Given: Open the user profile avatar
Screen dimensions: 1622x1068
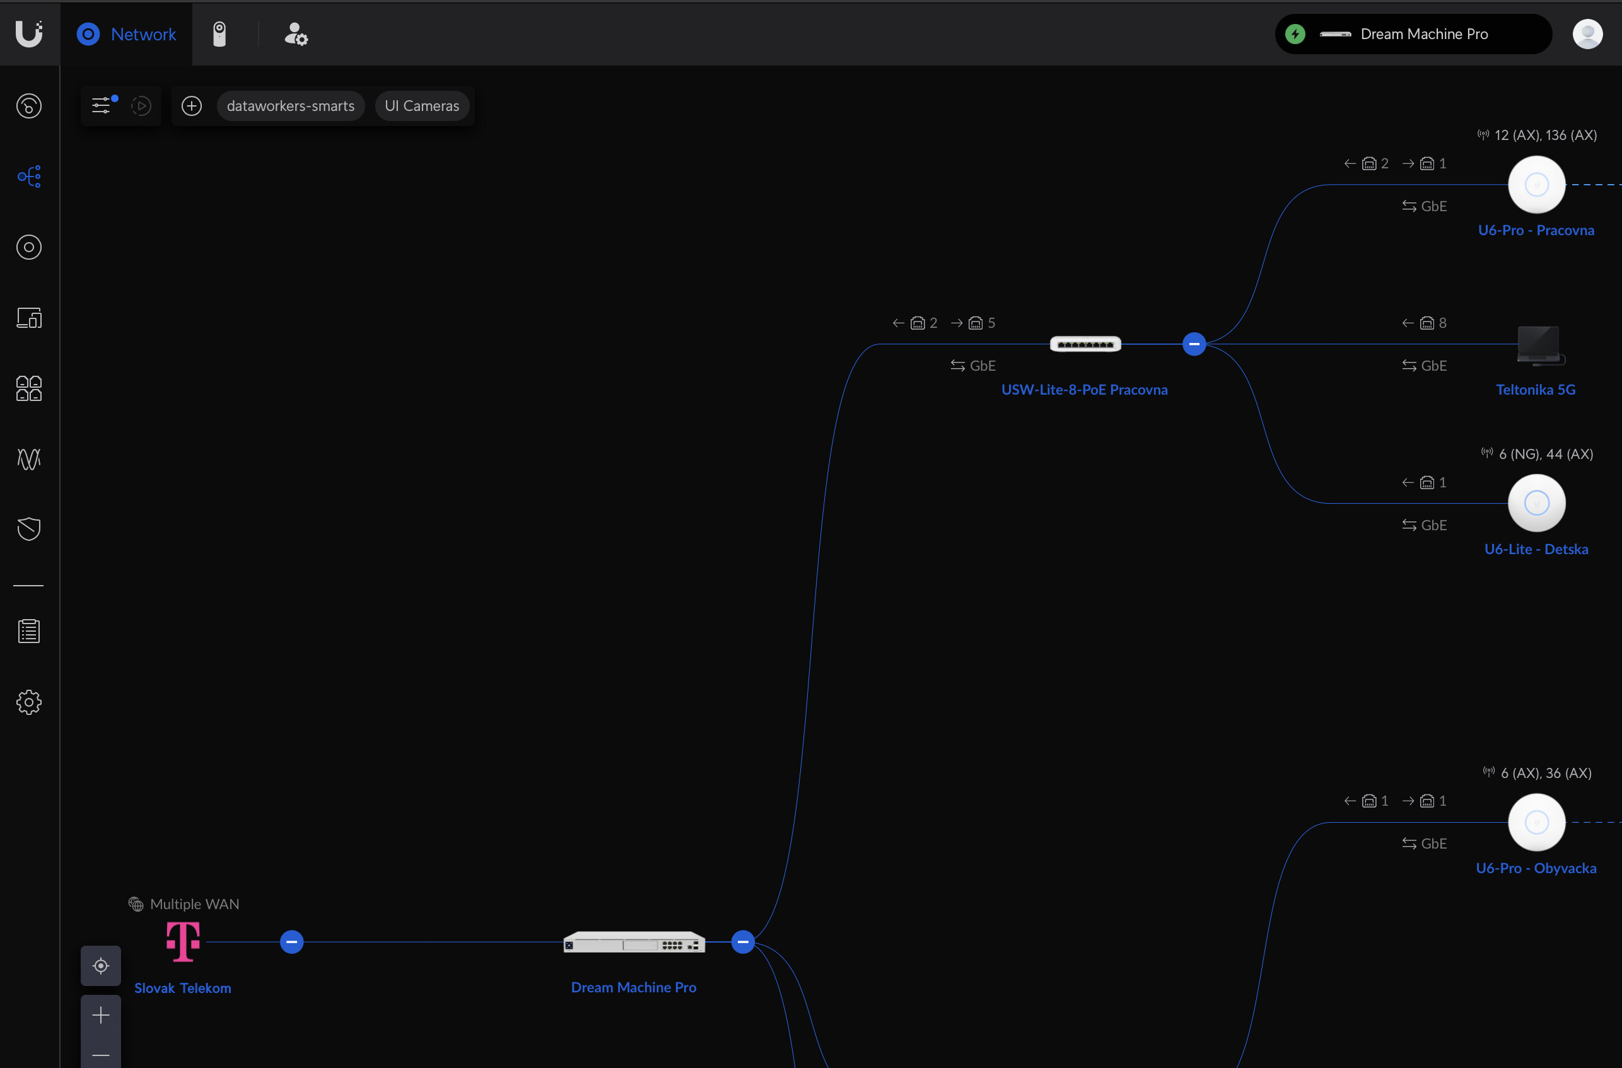Looking at the screenshot, I should 1587,34.
